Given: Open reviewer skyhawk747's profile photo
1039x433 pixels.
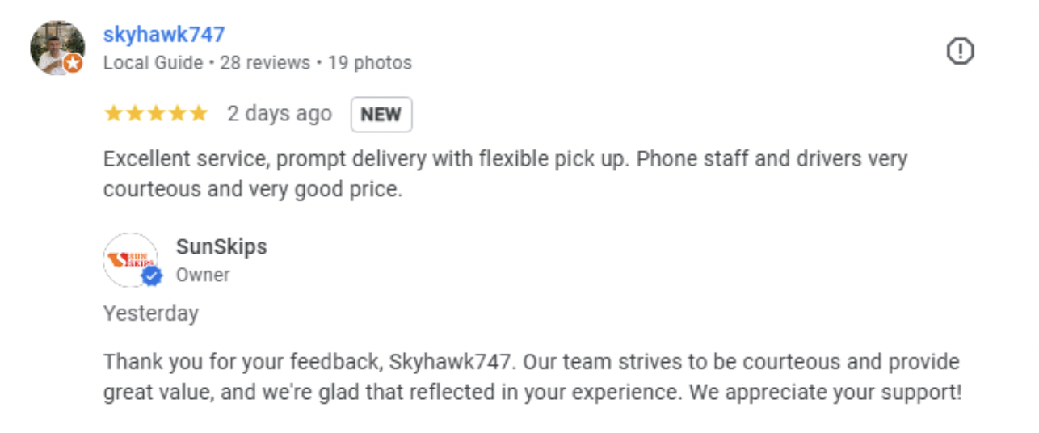Looking at the screenshot, I should pos(57,48).
